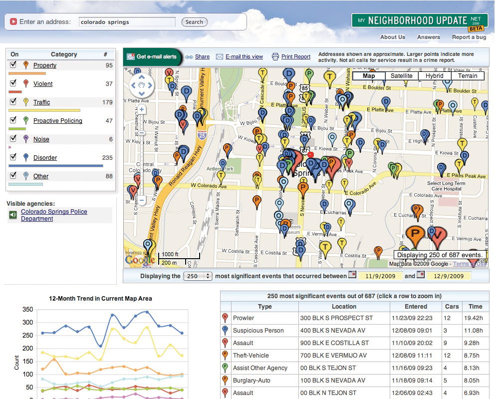Image resolution: width=495 pixels, height=399 pixels.
Task: Click the map zoom-out minus button
Action: pyautogui.click(x=142, y=200)
